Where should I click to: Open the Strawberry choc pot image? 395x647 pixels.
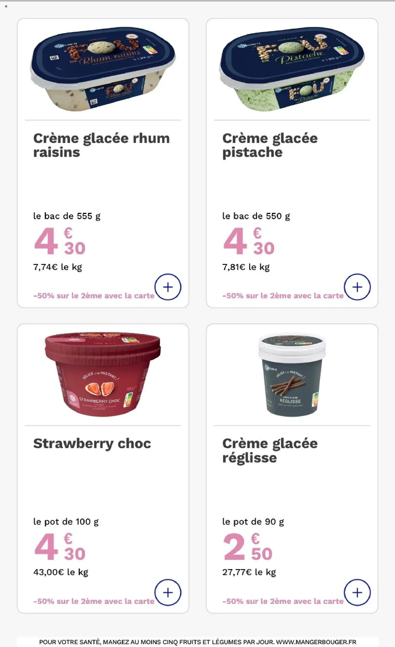click(x=103, y=374)
